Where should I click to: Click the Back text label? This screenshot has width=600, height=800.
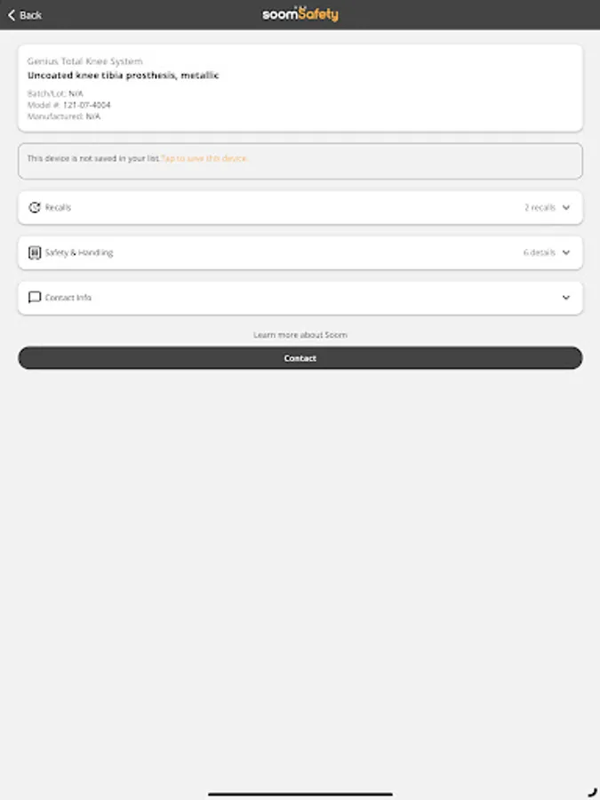pos(30,15)
